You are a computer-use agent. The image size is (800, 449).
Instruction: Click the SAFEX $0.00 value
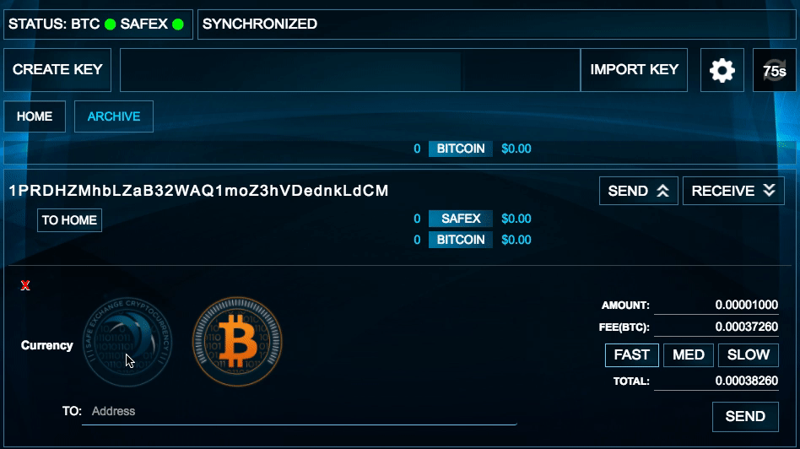coord(516,219)
